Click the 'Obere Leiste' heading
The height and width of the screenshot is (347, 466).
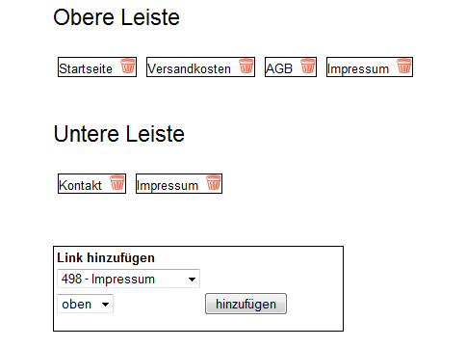pyautogui.click(x=116, y=17)
